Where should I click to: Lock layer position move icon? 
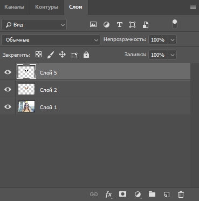[62, 55]
